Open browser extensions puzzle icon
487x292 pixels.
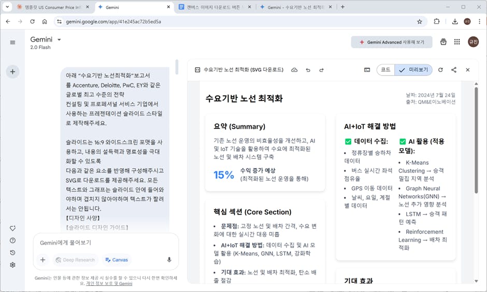[x=437, y=21]
